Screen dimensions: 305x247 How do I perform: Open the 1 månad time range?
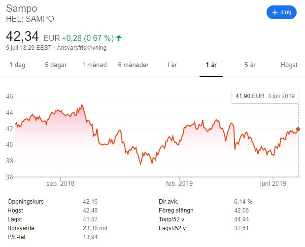[x=95, y=65]
